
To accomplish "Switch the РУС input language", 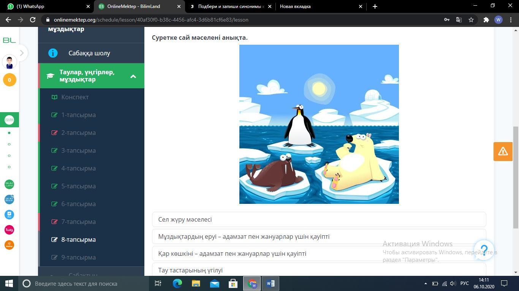I will tap(464, 283).
